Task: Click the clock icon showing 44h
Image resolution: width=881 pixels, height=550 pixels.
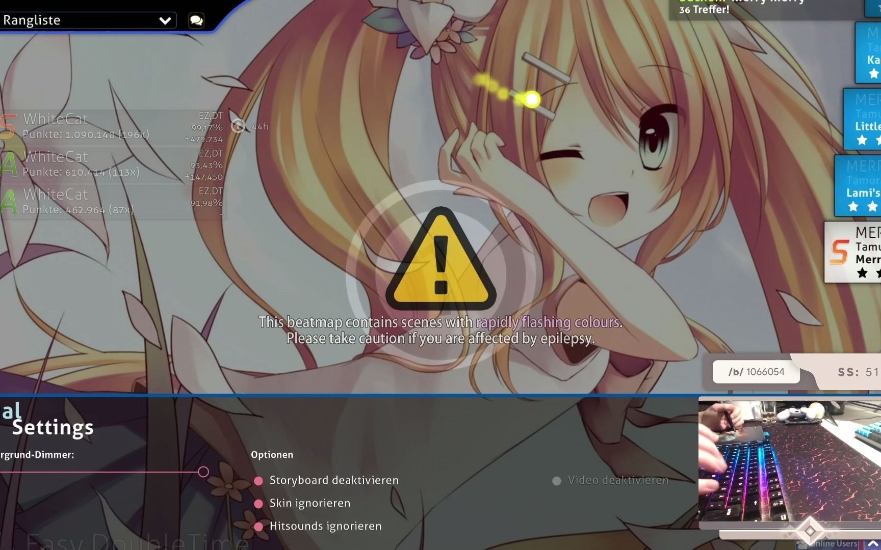Action: [x=238, y=126]
